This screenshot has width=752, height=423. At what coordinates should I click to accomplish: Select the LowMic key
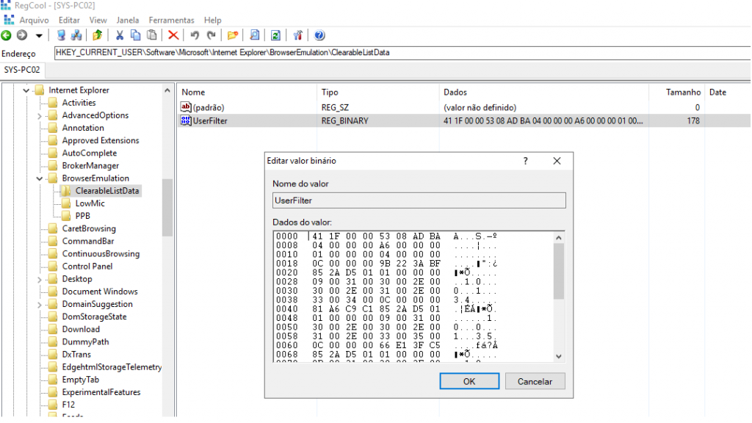click(x=90, y=203)
